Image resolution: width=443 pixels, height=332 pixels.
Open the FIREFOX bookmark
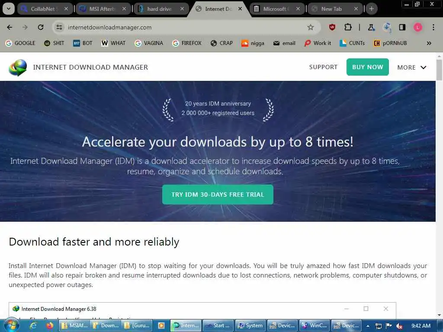(187, 43)
